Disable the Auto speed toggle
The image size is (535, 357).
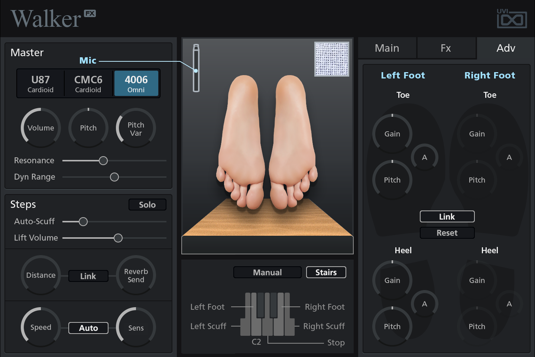tap(88, 328)
